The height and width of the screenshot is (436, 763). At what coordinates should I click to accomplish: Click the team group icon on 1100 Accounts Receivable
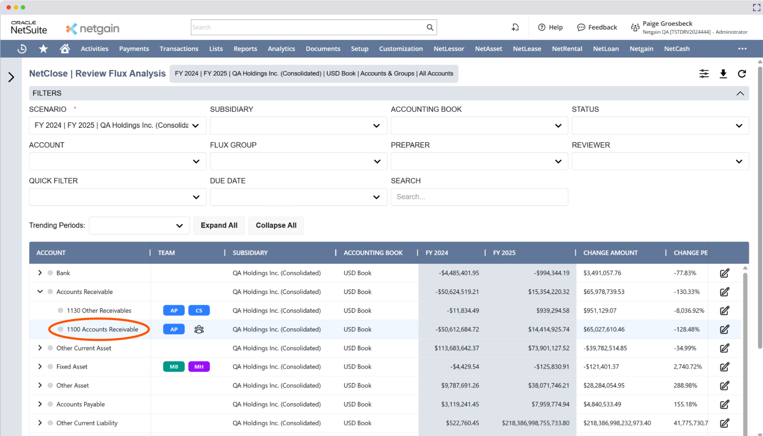[199, 330]
